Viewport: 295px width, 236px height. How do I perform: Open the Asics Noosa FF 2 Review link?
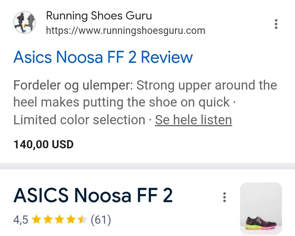[103, 57]
